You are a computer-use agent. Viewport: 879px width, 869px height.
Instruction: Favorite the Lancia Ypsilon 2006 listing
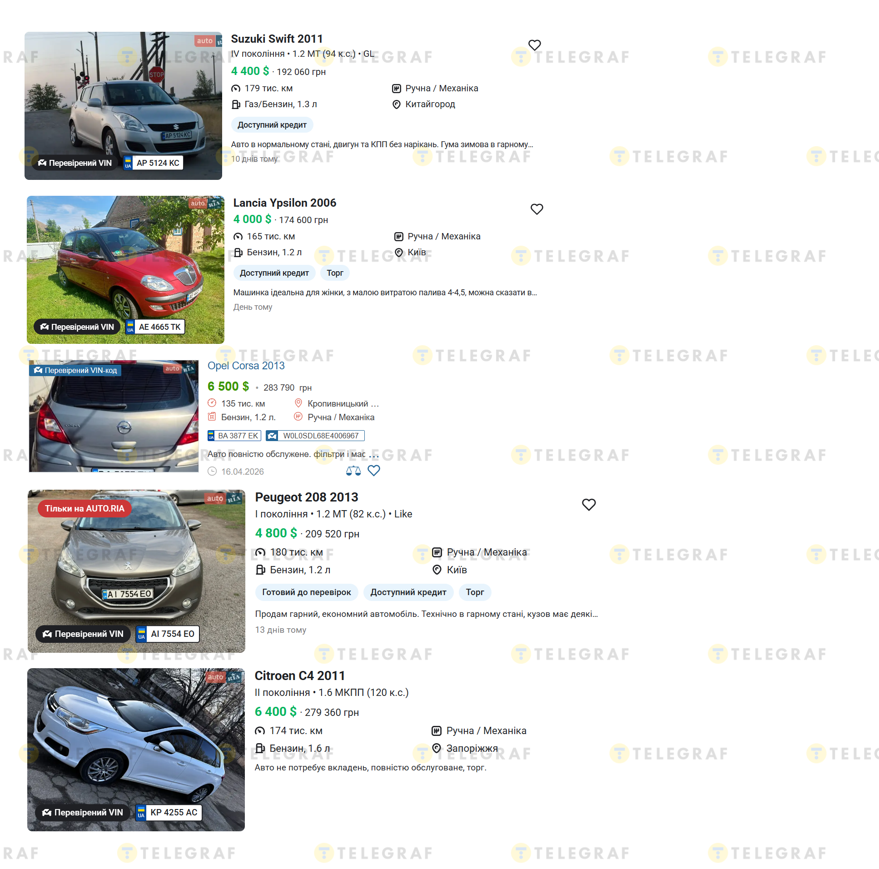[x=536, y=209]
